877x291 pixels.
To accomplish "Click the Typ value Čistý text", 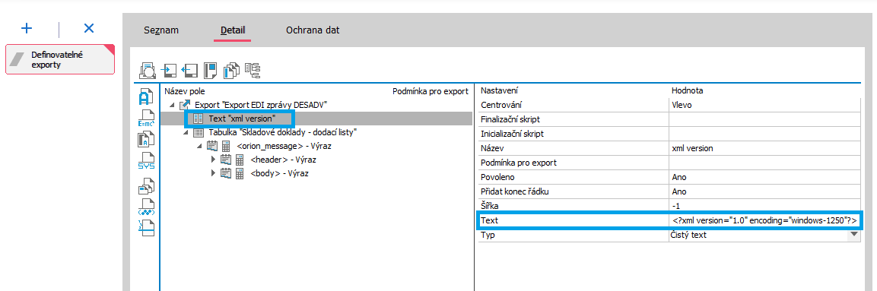I will coord(758,235).
